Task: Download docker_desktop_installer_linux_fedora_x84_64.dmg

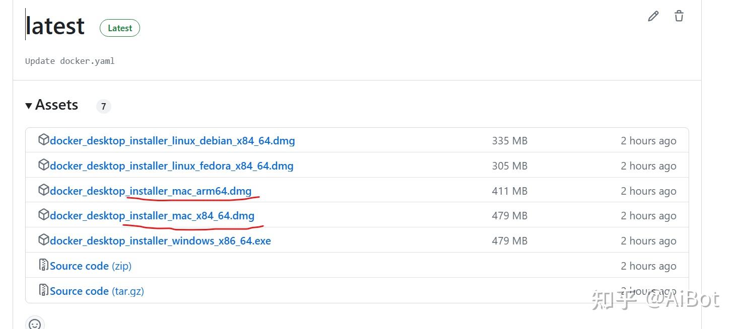Action: coord(171,166)
